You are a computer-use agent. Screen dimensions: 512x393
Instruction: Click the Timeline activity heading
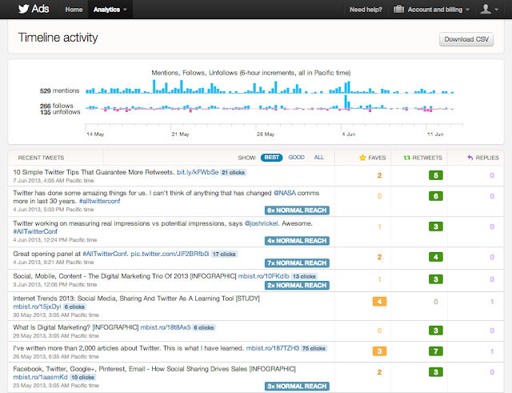point(58,38)
